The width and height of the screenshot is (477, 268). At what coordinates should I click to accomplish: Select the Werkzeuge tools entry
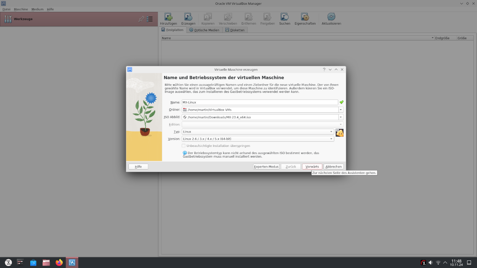(78, 19)
